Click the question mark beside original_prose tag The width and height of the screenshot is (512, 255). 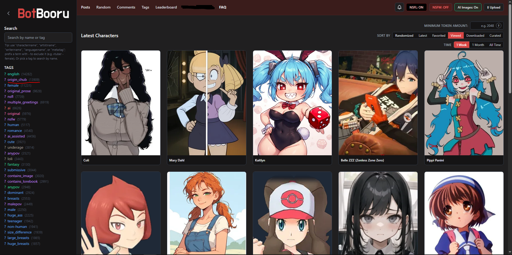coord(5,91)
